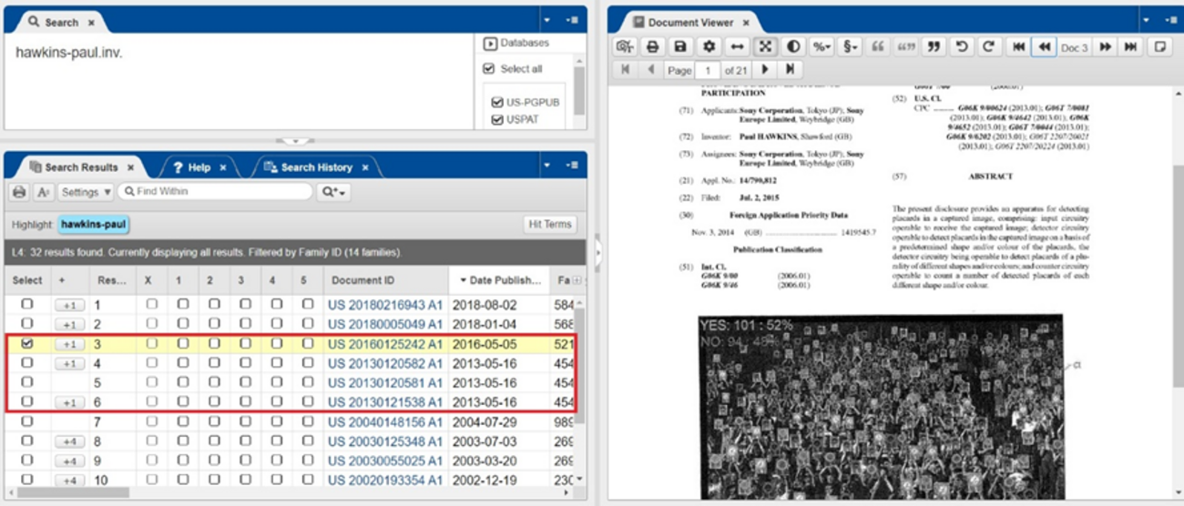The image size is (1184, 506).
Task: Rotate the document counterclockwise
Action: 961,46
